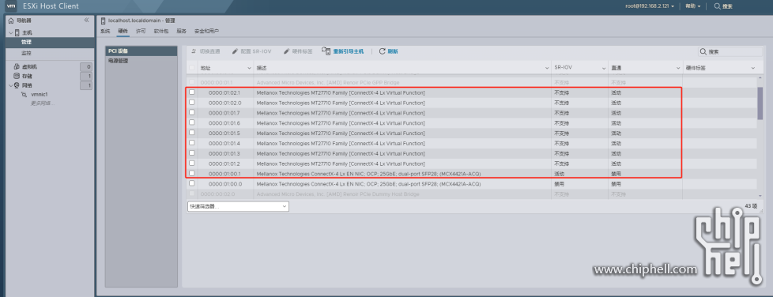This screenshot has height=297, width=773.
Task: Click the header search magnifier icon
Action: tap(718, 6)
